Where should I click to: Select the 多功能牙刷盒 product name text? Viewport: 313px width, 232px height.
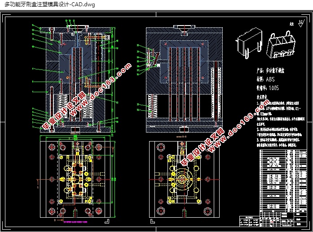(x=275, y=70)
